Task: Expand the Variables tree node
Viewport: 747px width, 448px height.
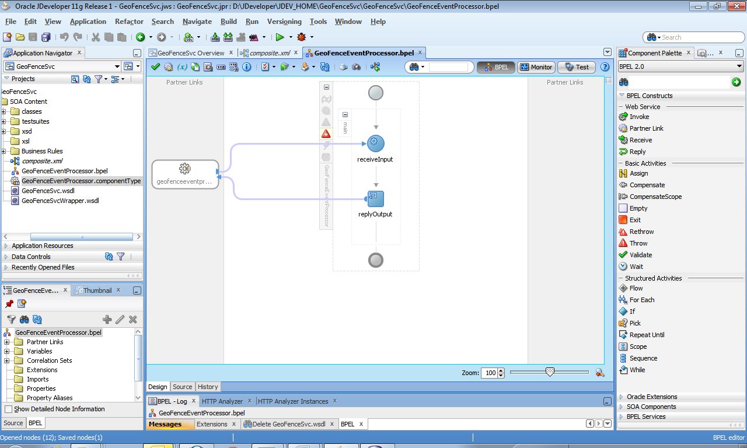Action: tap(7, 351)
